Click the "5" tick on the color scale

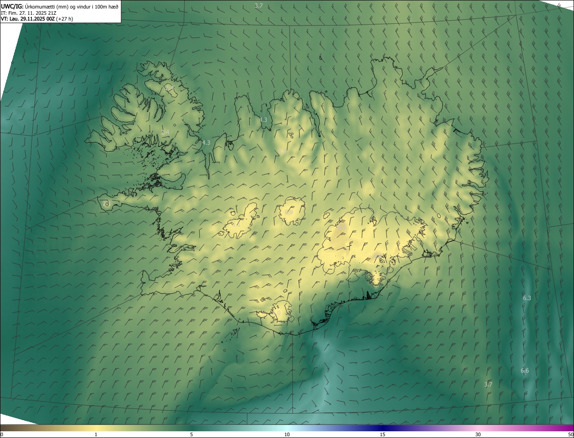pos(191,434)
